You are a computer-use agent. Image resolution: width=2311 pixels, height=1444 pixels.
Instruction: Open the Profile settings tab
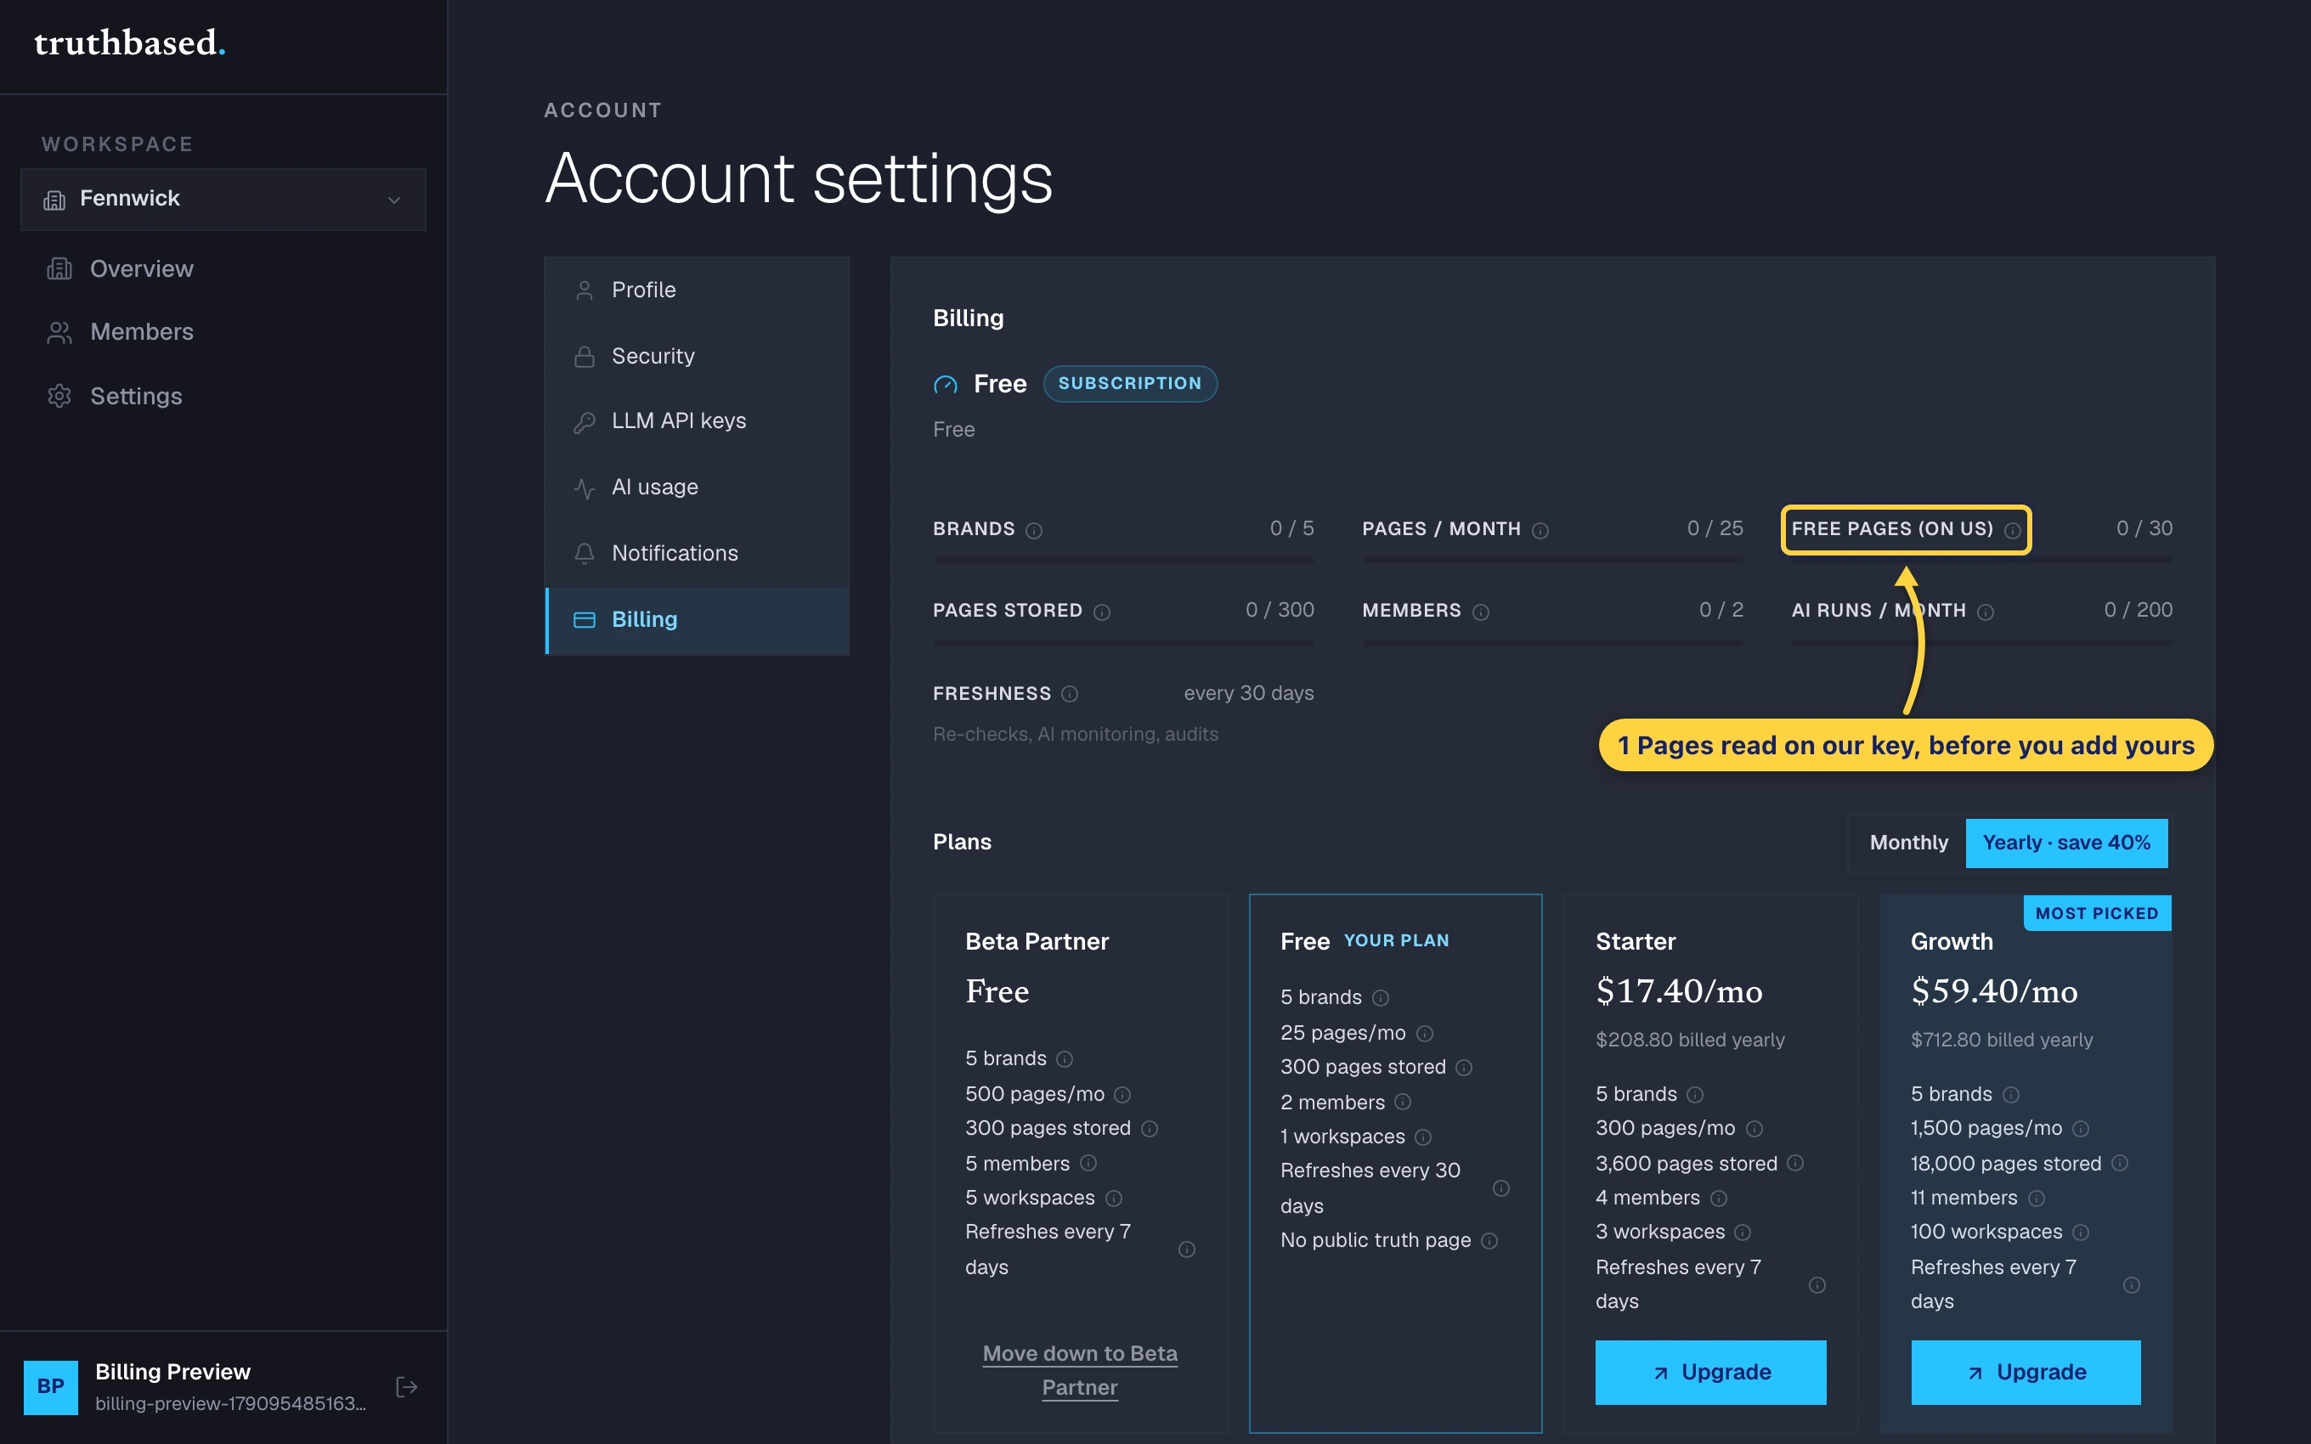[x=697, y=290]
